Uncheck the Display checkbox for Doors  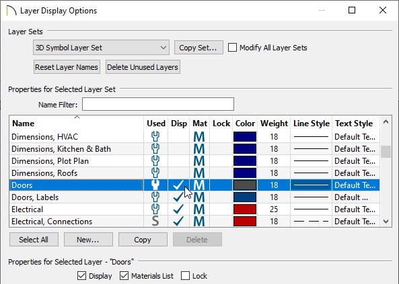(81, 276)
